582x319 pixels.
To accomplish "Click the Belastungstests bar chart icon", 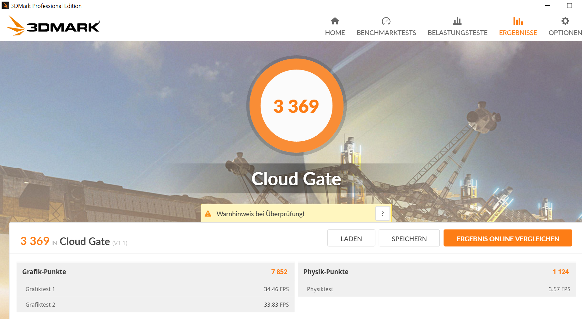I will [x=457, y=21].
